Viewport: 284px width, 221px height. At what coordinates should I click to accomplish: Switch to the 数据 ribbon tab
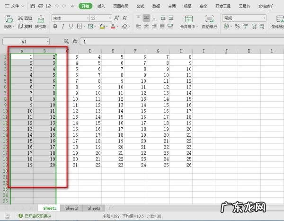tap(156, 6)
